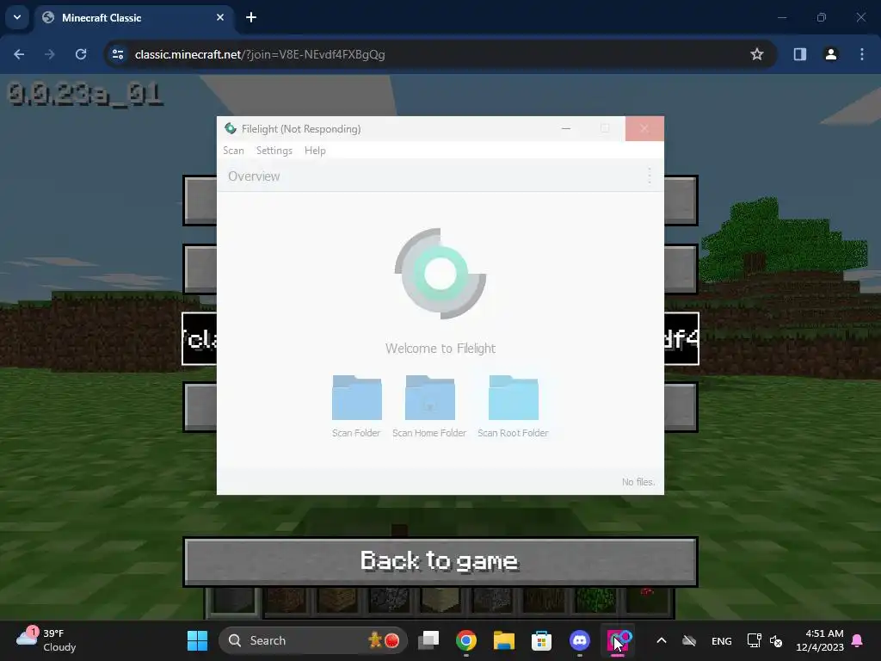This screenshot has height=661, width=881.
Task: Open the Scan menu in Filelight
Action: point(233,151)
